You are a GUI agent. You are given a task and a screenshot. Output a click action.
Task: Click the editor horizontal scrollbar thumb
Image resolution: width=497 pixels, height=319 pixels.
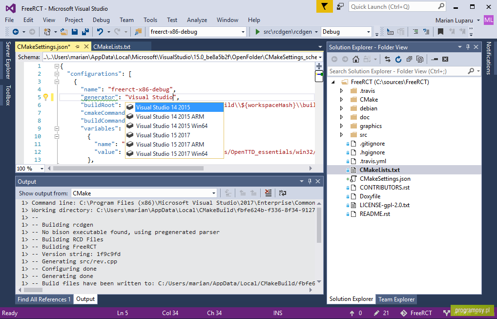click(128, 169)
